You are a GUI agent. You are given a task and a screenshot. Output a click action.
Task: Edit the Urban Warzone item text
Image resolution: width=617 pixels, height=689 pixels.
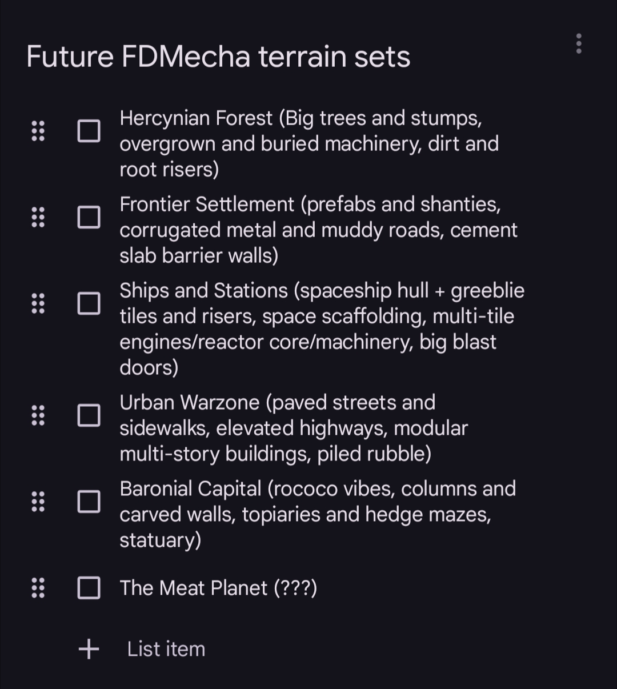click(293, 428)
